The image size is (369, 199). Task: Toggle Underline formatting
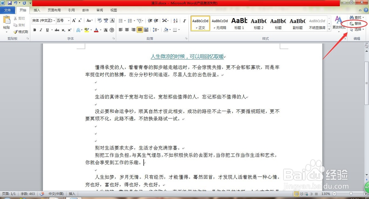click(x=47, y=30)
